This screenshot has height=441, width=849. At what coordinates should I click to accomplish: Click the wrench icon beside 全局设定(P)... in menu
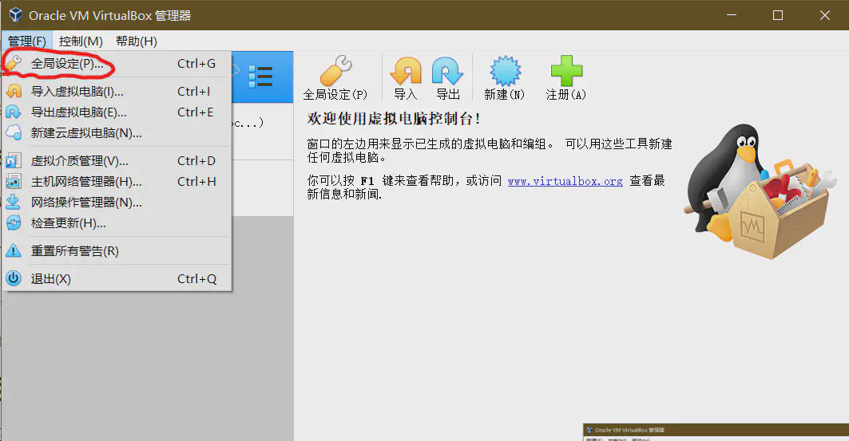tap(14, 63)
